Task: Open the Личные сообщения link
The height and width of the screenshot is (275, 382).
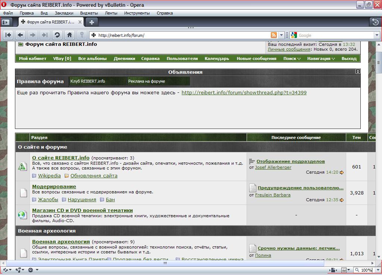Action: 289,49
